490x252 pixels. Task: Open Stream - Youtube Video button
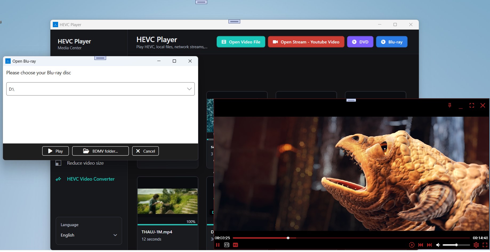pyautogui.click(x=306, y=42)
